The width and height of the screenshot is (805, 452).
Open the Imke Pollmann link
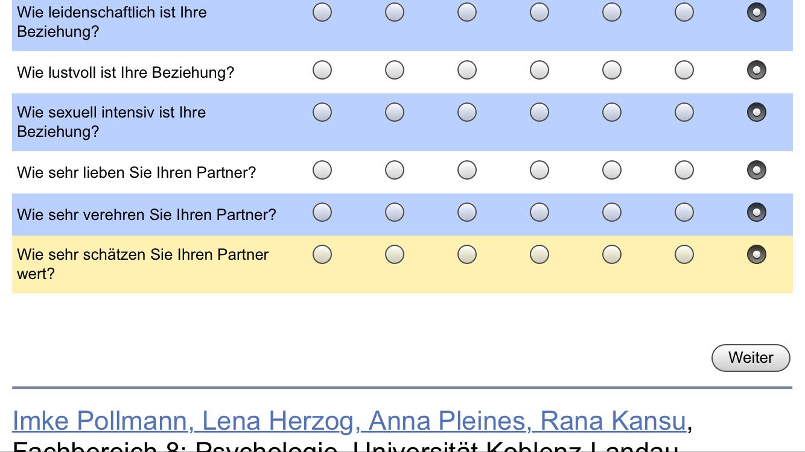point(100,421)
